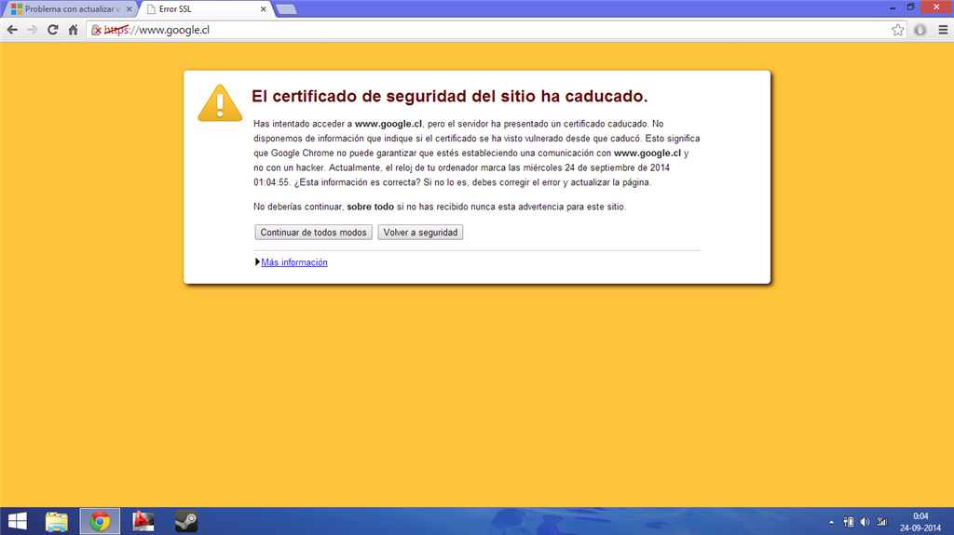Viewport: 954px width, 535px height.
Task: Open the network signal tray icon
Action: pos(881,522)
